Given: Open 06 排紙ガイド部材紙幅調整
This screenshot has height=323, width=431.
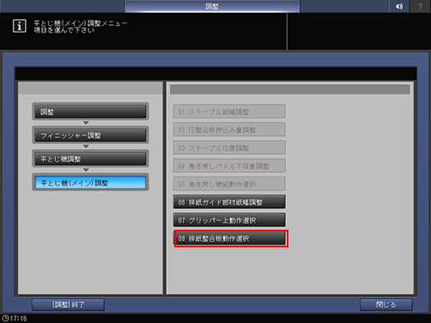Looking at the screenshot, I should pos(229,201).
